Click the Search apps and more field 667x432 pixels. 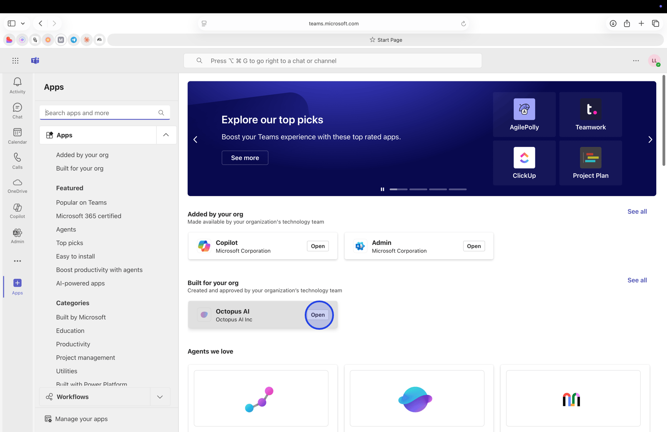[x=100, y=113]
